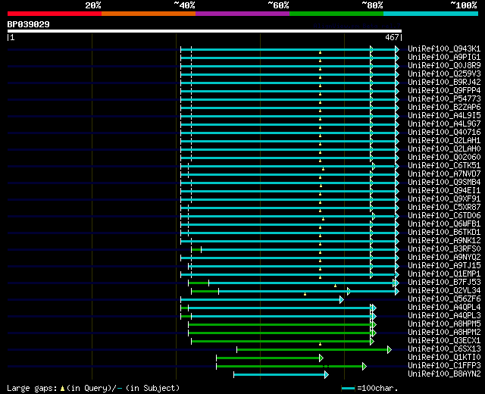Select the UniRef100_A8HPM2 label
This screenshot has height=394, width=485.
[444, 333]
